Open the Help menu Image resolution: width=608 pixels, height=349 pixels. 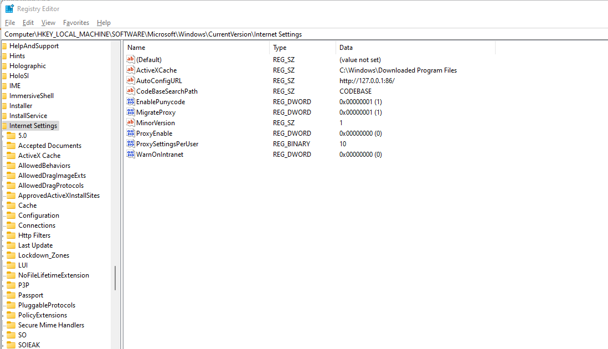point(104,23)
